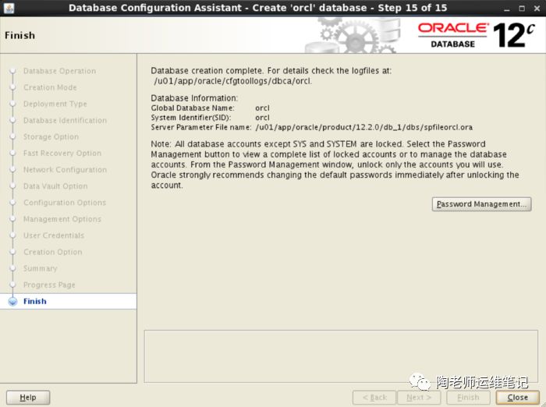Select the Database Operation step

click(59, 71)
